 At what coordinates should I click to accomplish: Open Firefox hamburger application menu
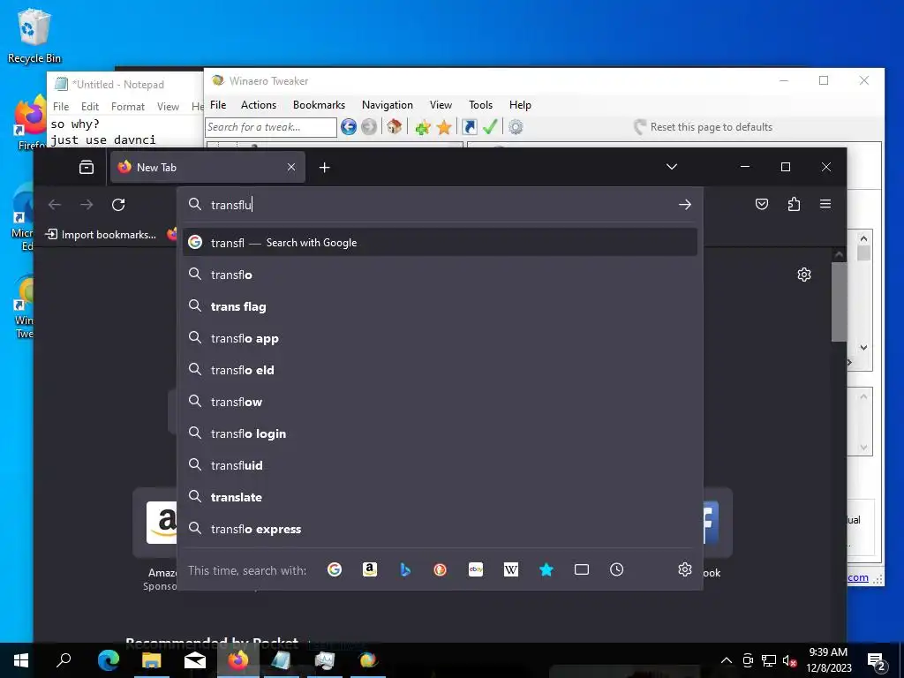click(x=825, y=204)
